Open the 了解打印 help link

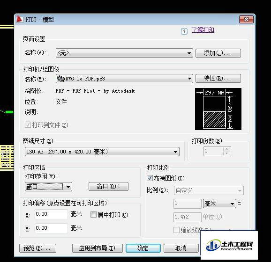(x=203, y=30)
